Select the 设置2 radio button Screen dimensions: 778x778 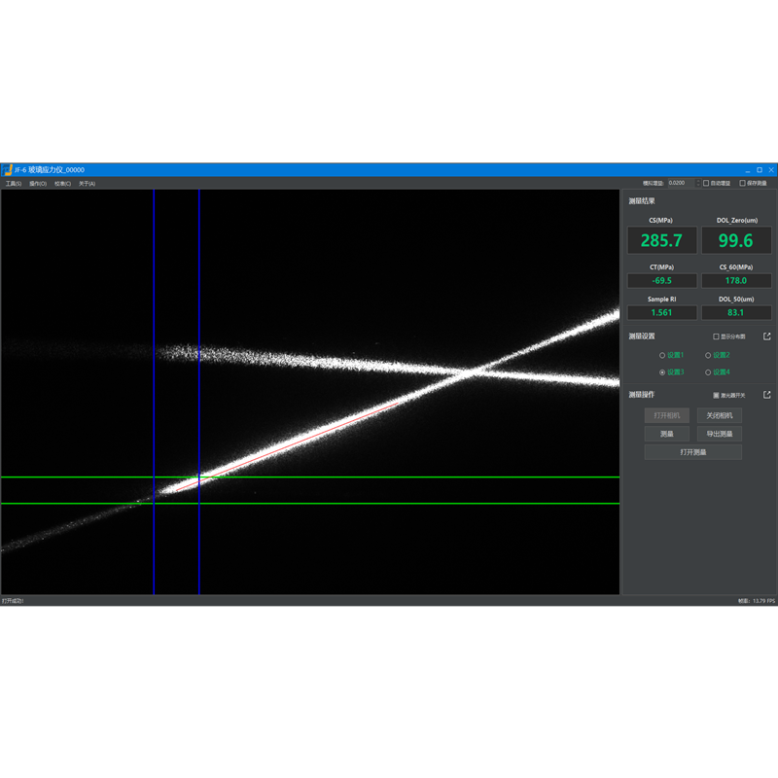[x=708, y=355]
